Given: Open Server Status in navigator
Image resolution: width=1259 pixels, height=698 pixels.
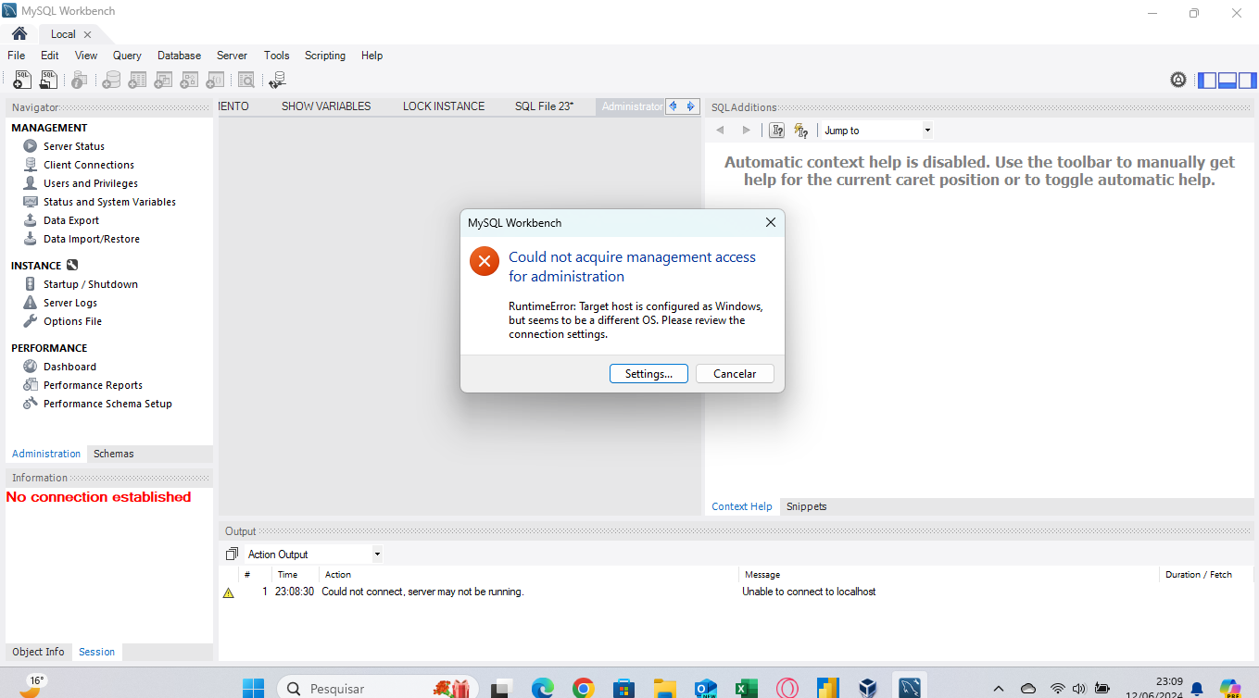Looking at the screenshot, I should 74,146.
